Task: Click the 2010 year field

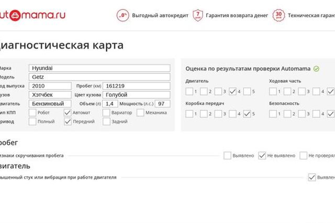Action: (50, 86)
